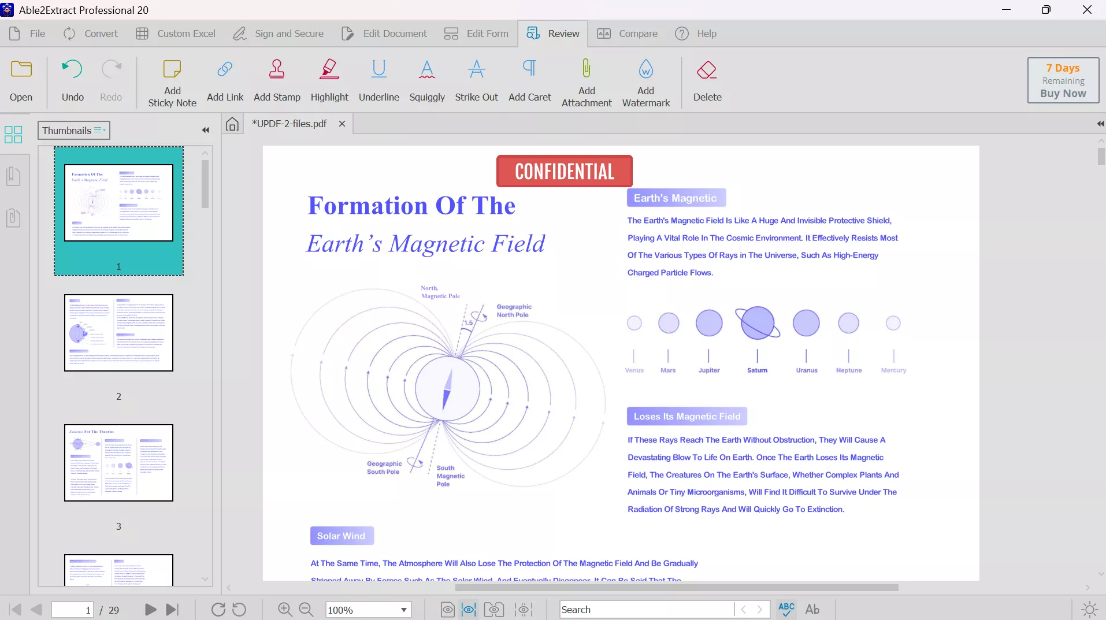
Task: Activate the Squiggly markup tool
Action: click(x=427, y=80)
